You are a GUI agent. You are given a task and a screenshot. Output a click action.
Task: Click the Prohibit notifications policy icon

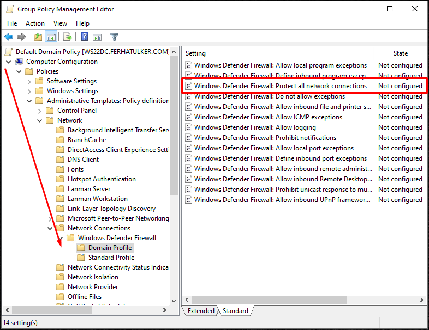pos(188,138)
